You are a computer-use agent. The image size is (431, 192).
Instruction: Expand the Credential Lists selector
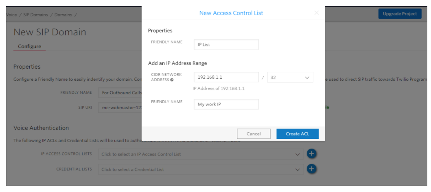pos(201,169)
